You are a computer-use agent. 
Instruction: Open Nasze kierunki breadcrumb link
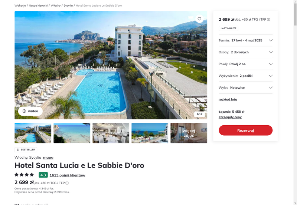pos(38,6)
